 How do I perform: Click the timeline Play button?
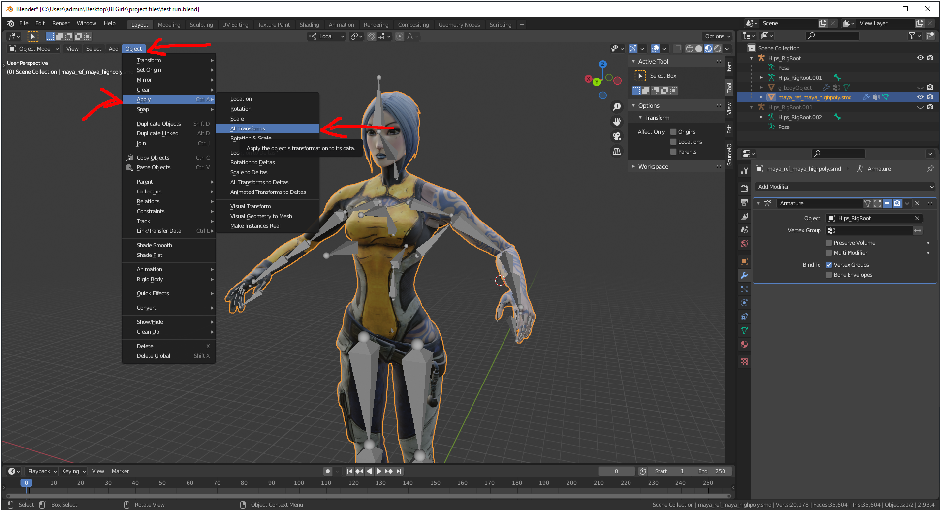(x=379, y=471)
